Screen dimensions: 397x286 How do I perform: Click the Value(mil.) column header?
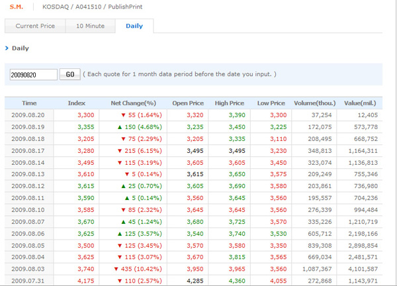pyautogui.click(x=360, y=103)
